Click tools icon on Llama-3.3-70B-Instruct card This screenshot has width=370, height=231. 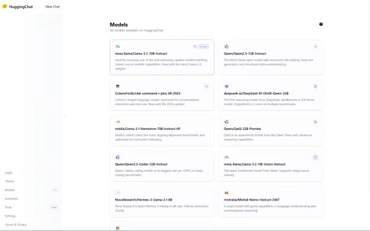pyautogui.click(x=195, y=47)
